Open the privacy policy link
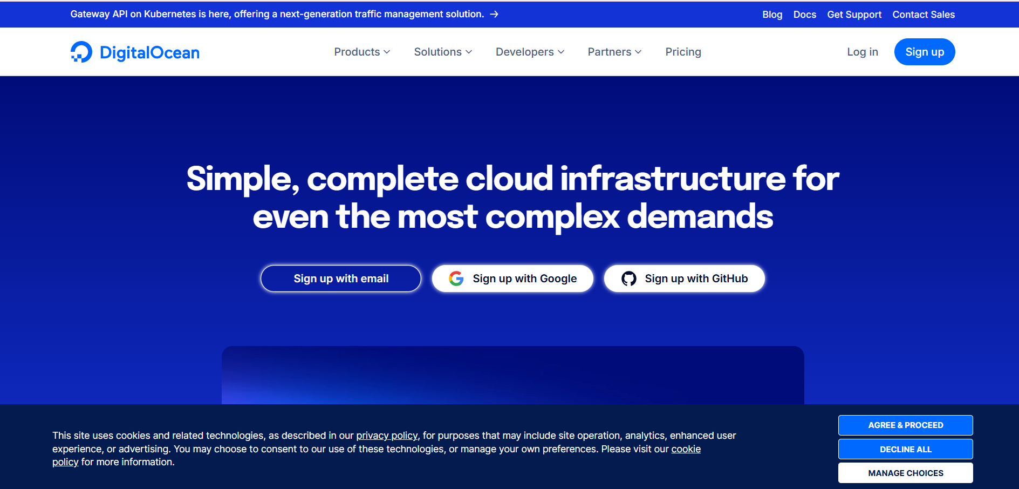The height and width of the screenshot is (489, 1019). pos(387,436)
